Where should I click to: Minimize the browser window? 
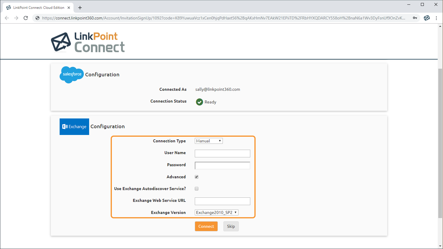click(409, 4)
